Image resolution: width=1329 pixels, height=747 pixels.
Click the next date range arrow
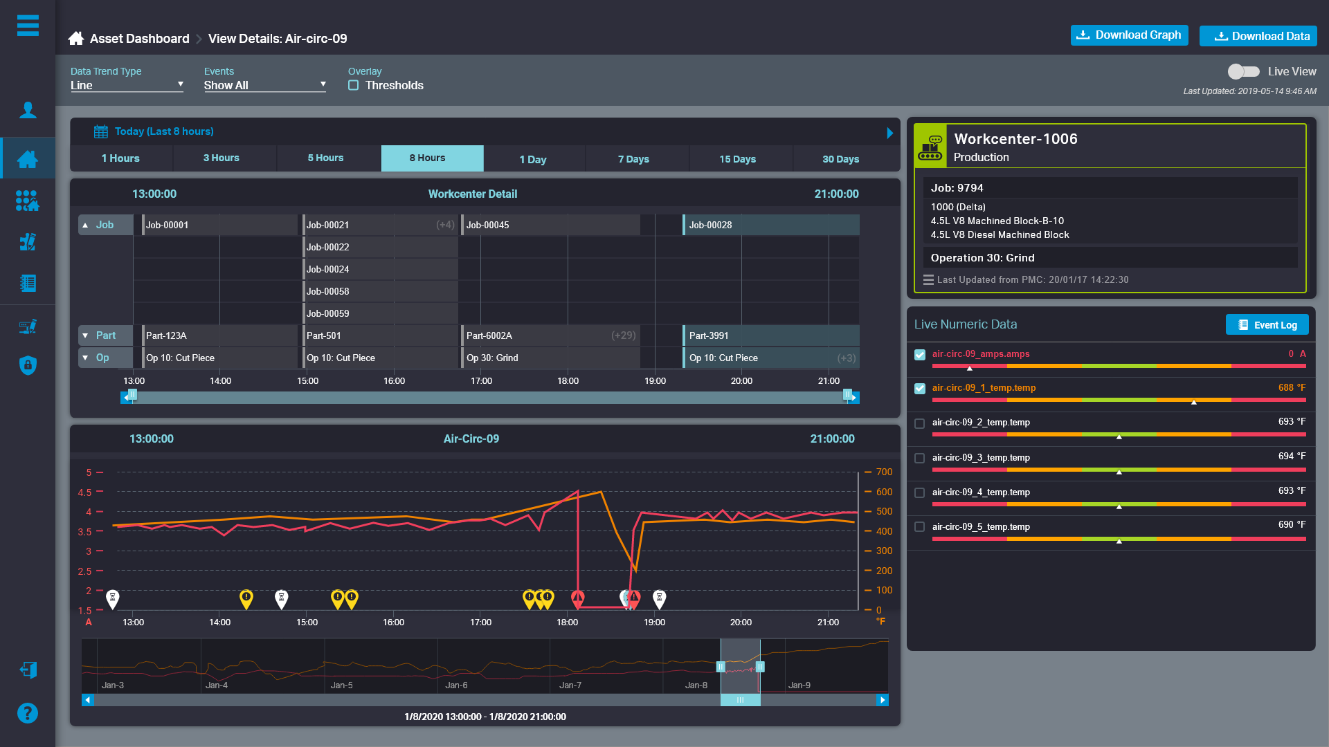tap(889, 133)
